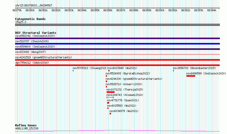Click the 86386k position on the ruler
Screen dimensions: 227x134
pyautogui.click(x=108, y=10)
